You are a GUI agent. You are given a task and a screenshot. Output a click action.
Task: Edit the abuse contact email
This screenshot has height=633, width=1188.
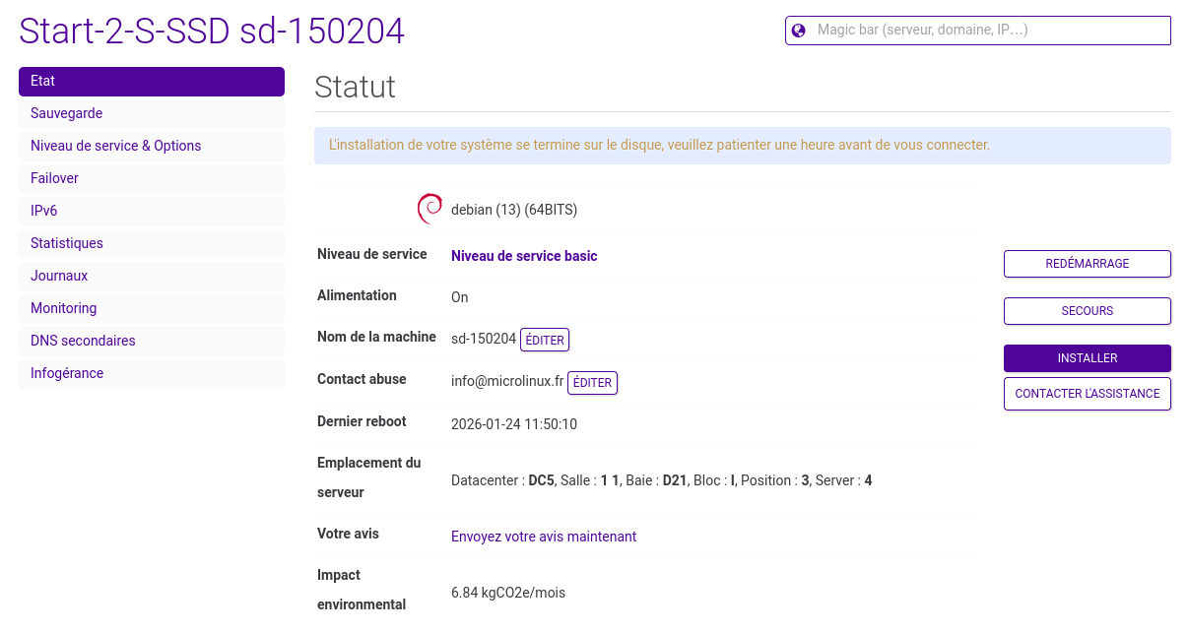592,382
